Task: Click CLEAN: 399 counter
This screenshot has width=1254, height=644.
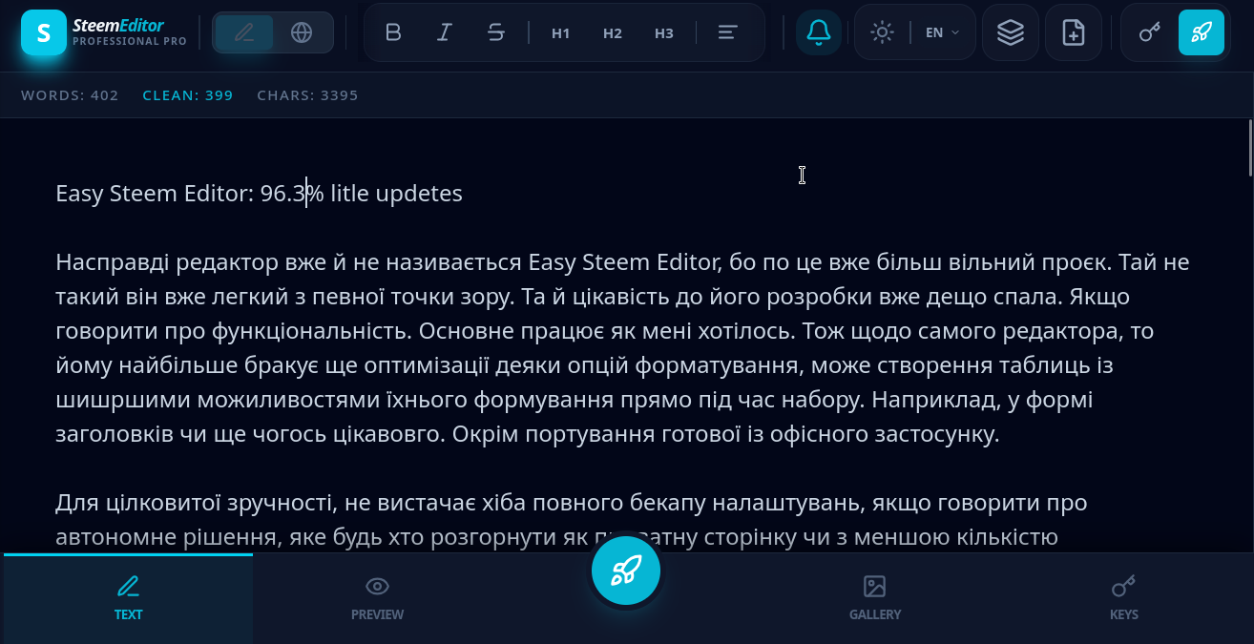Action: [x=188, y=95]
